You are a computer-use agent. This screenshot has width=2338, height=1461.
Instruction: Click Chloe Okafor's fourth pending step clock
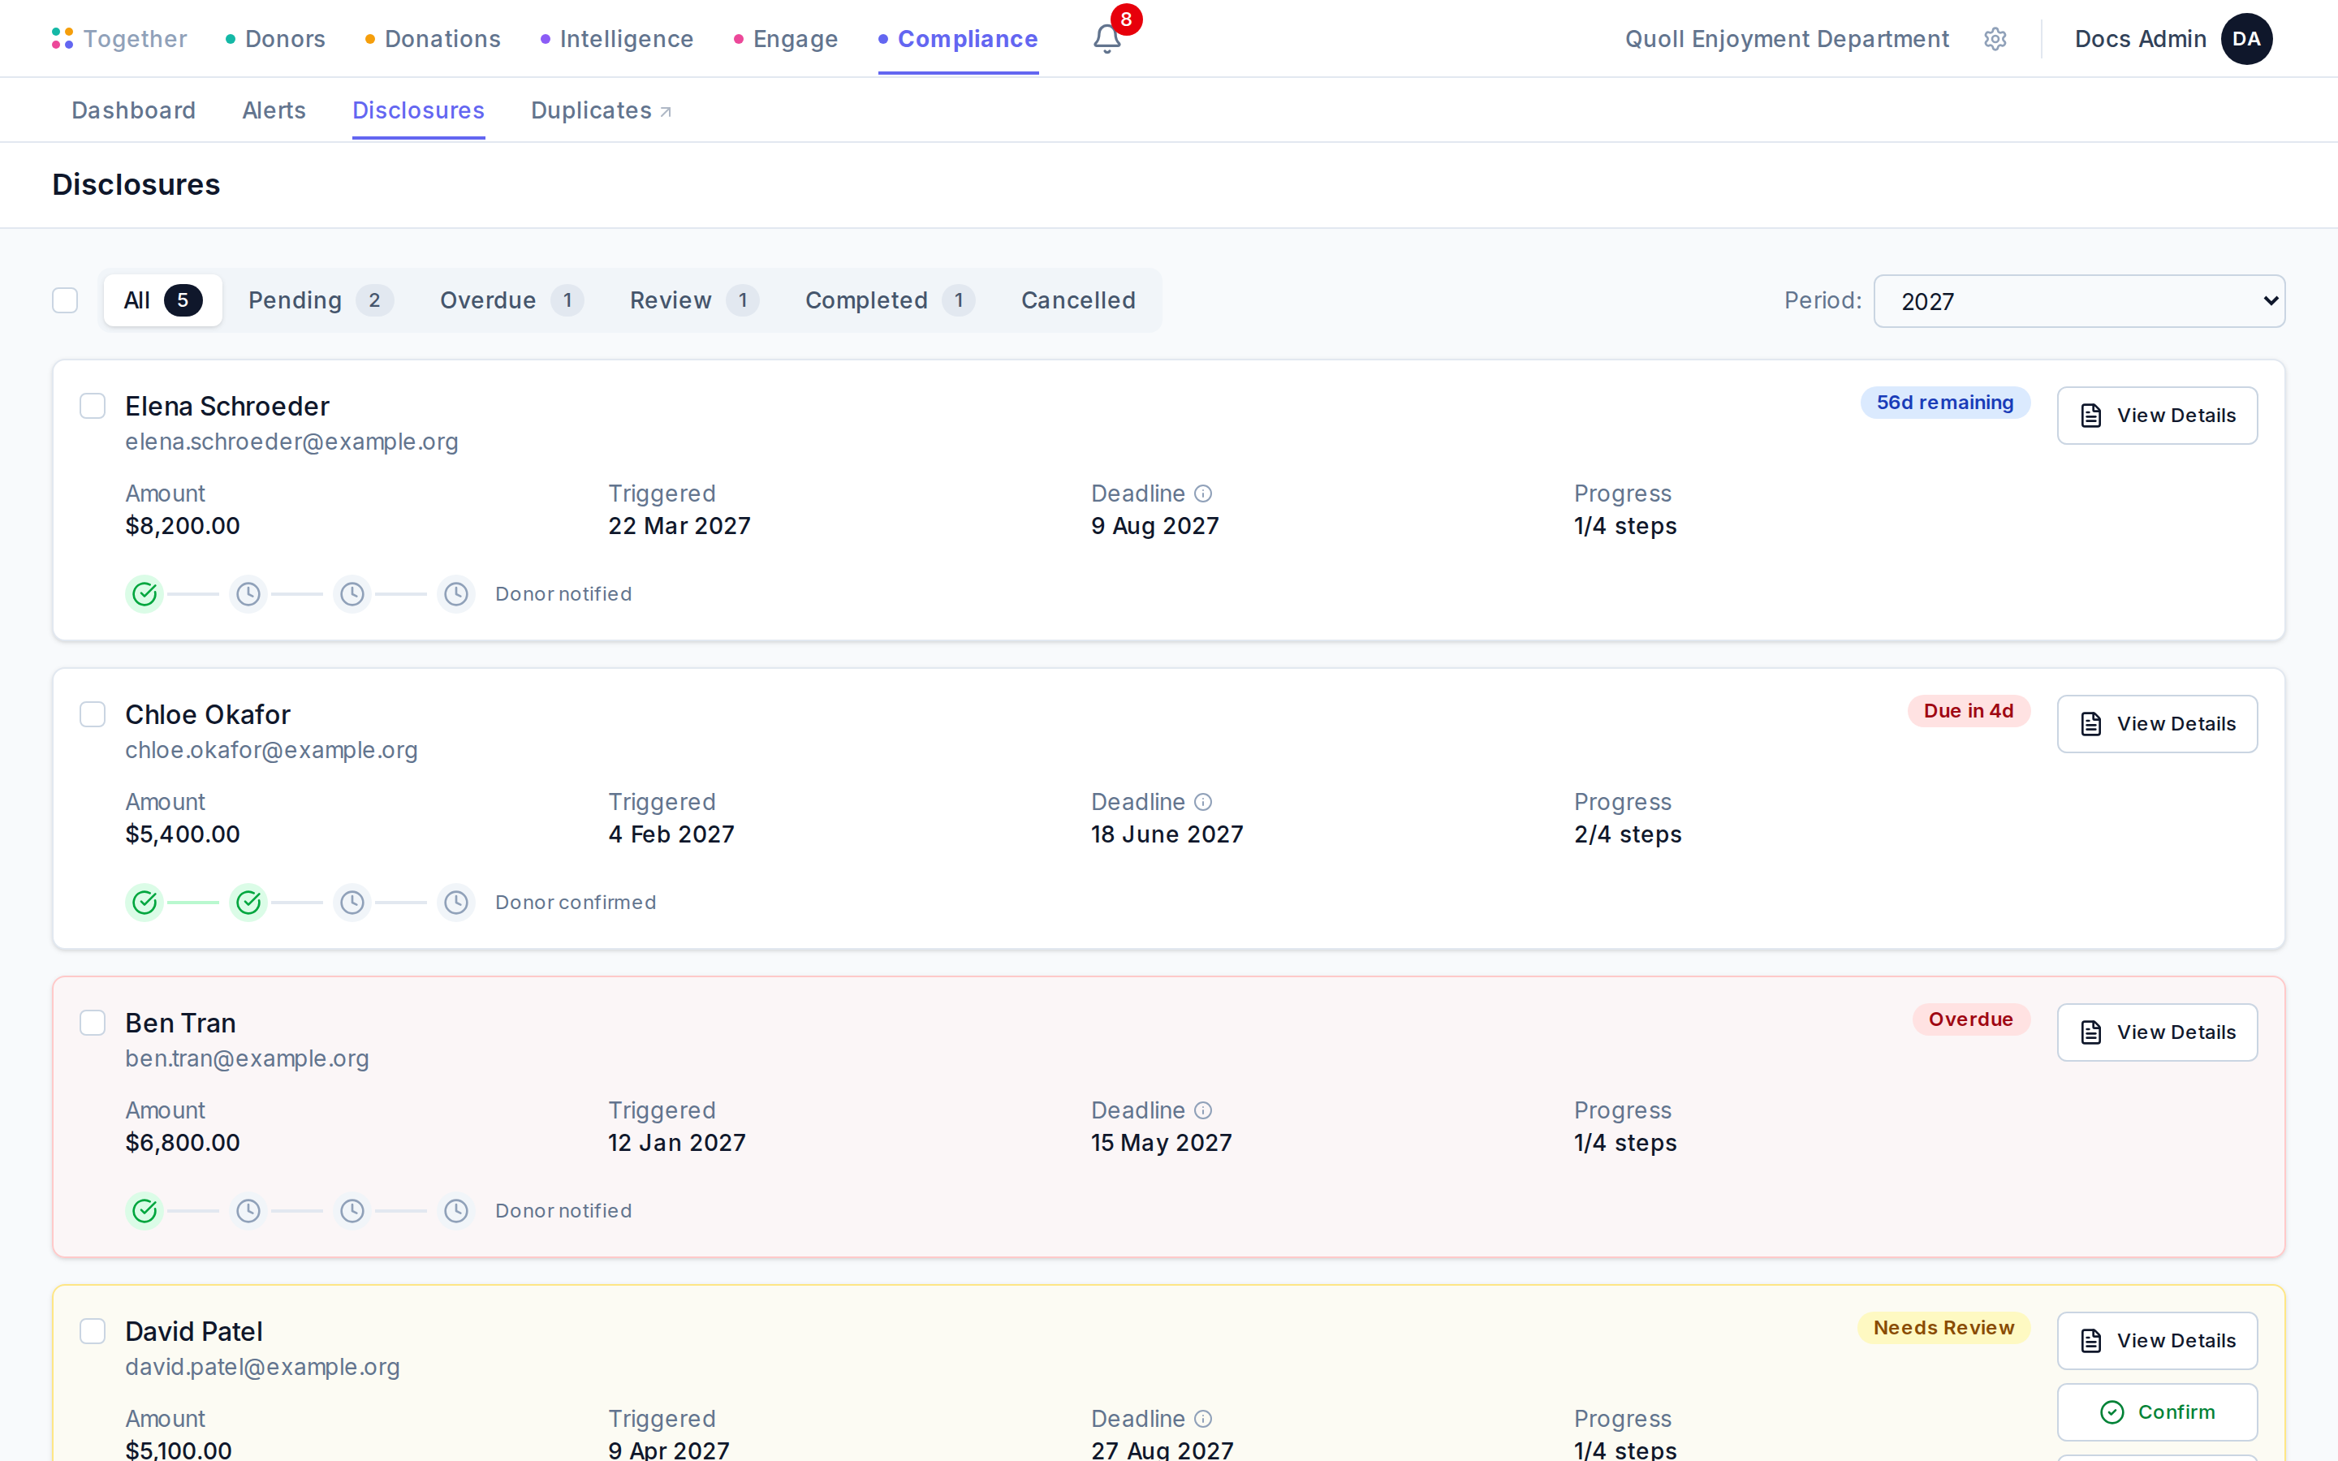click(456, 902)
